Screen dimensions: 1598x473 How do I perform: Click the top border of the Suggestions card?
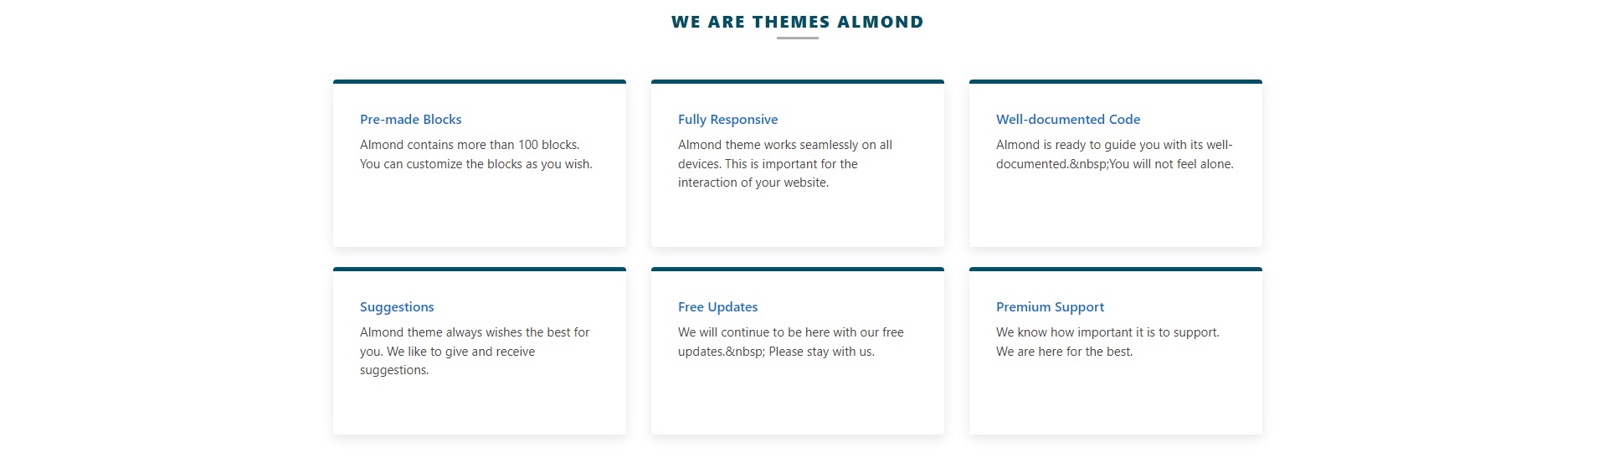pos(480,269)
